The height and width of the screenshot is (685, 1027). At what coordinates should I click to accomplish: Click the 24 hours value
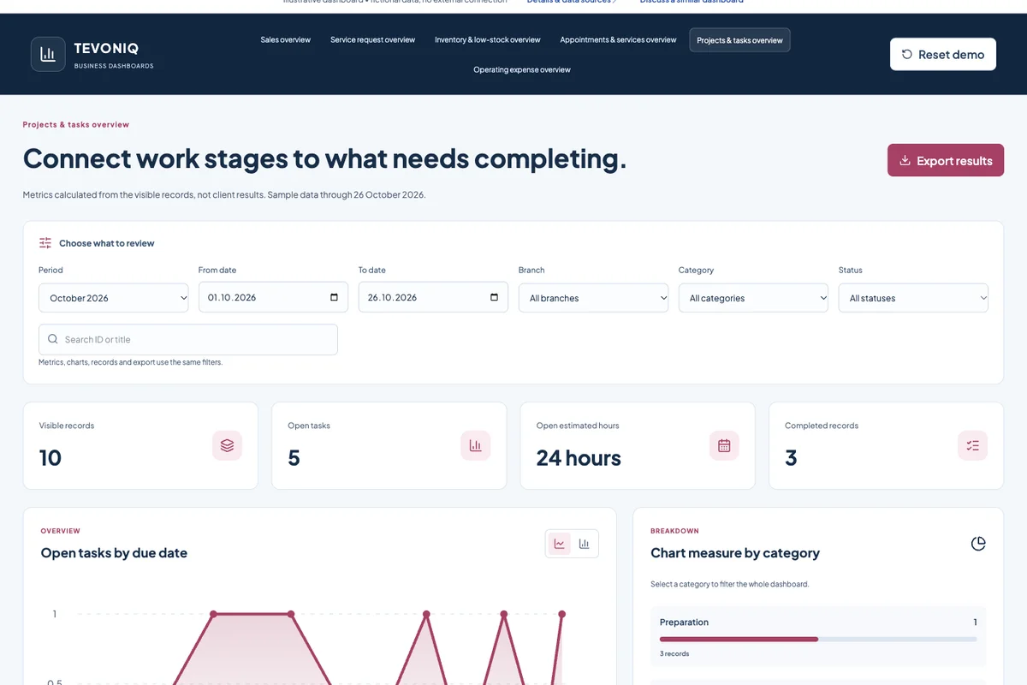point(579,458)
